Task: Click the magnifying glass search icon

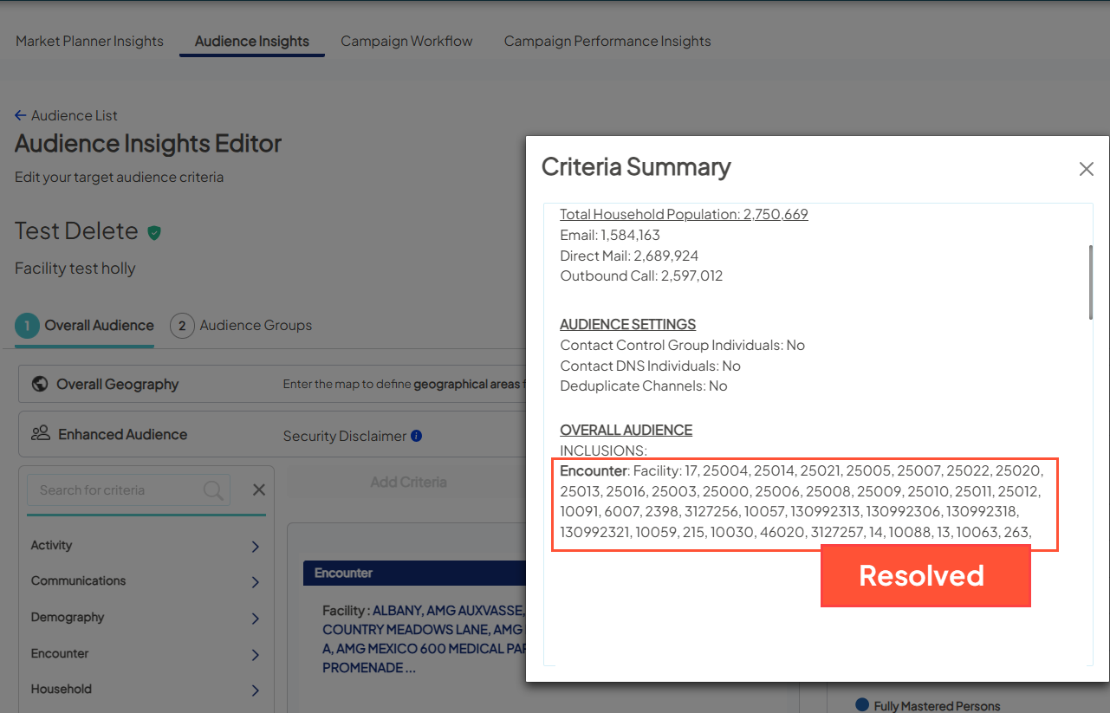Action: pos(213,490)
